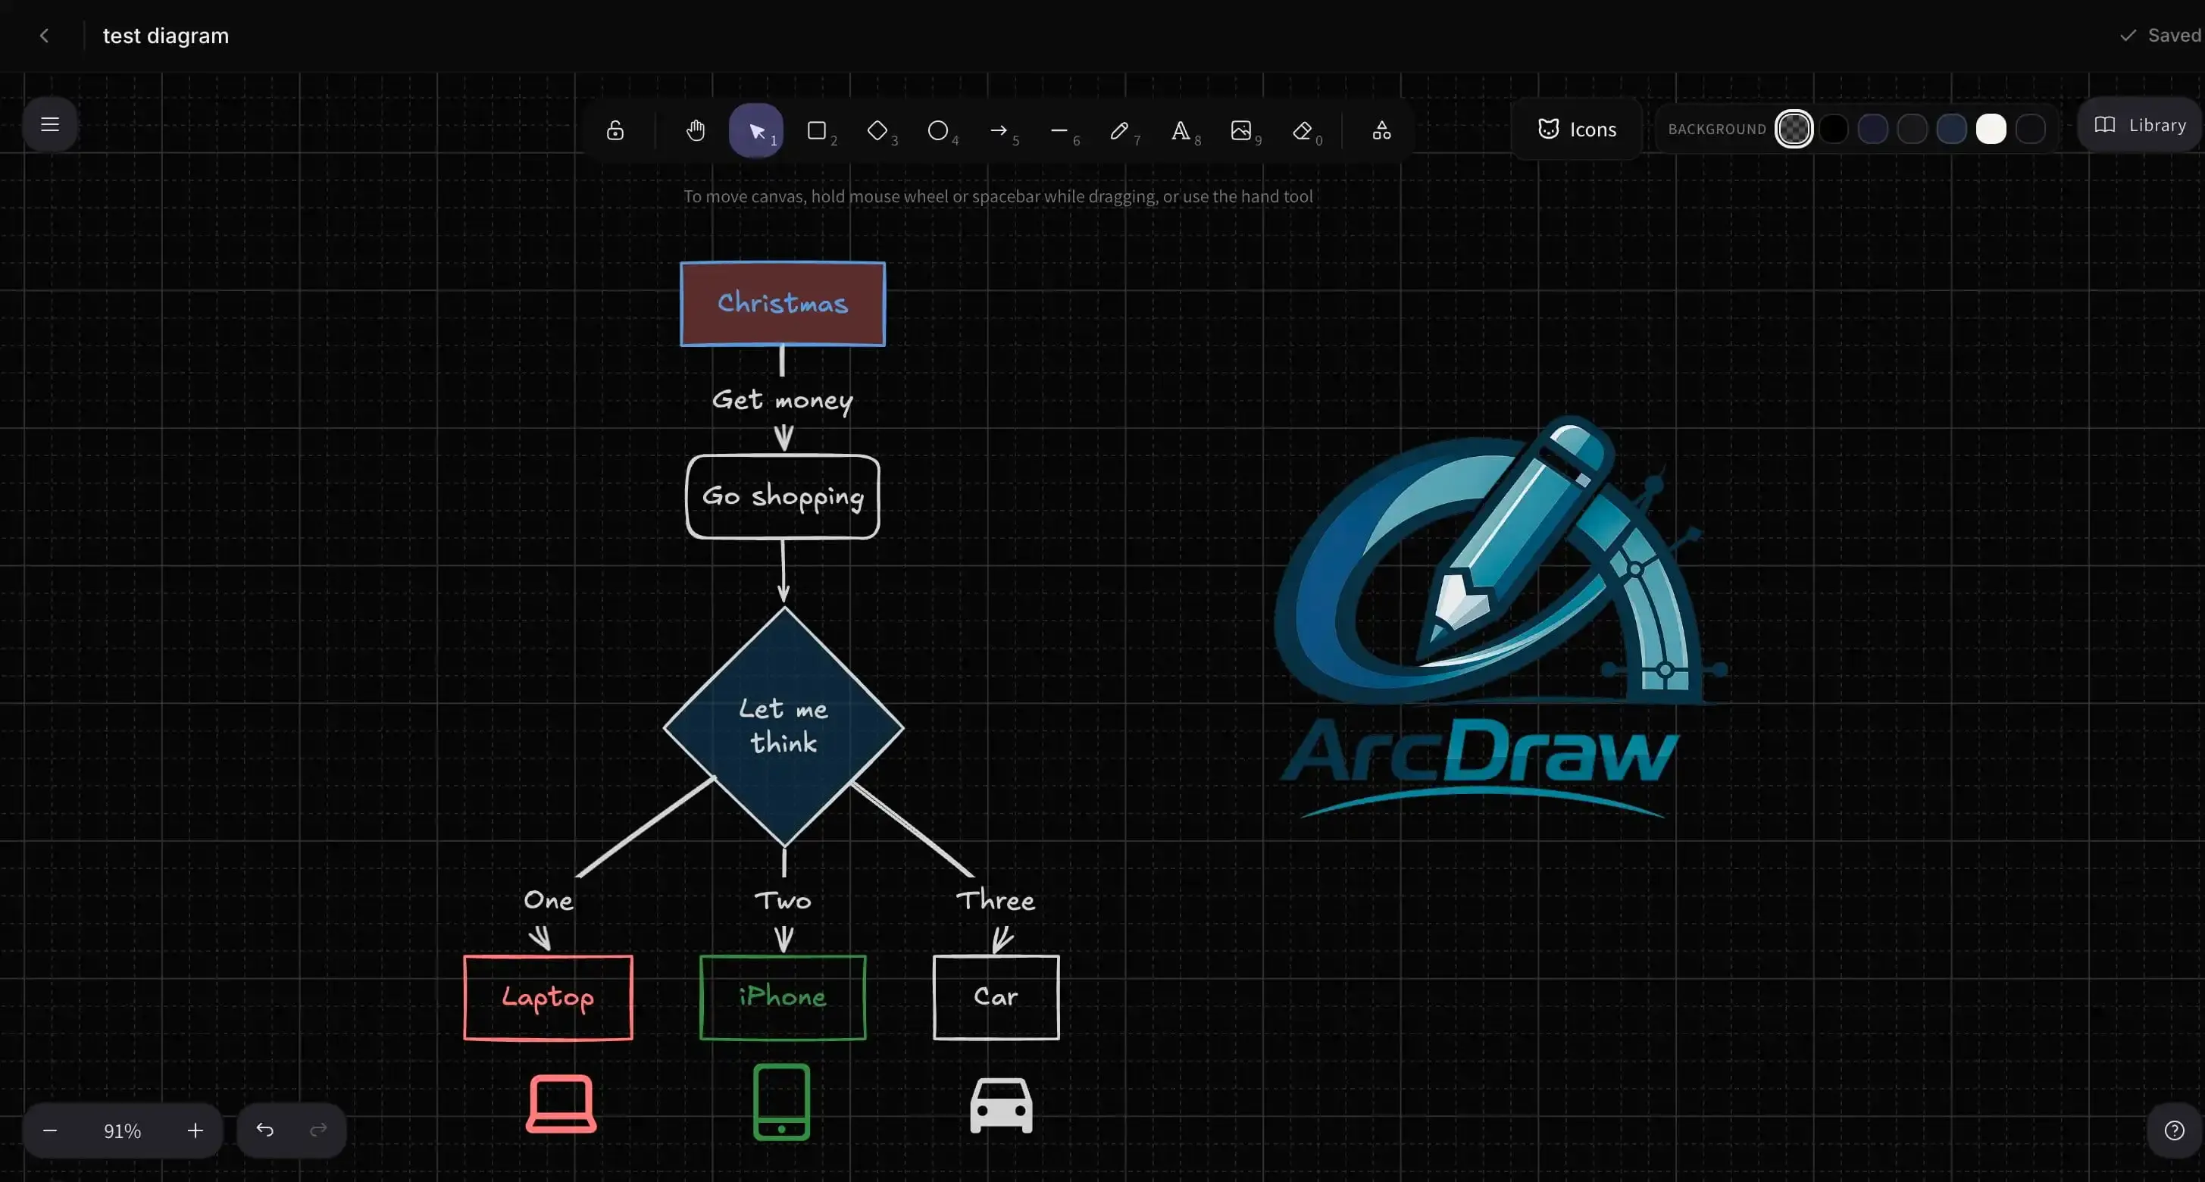Open the hamburger main menu
The image size is (2205, 1182).
pyautogui.click(x=50, y=125)
